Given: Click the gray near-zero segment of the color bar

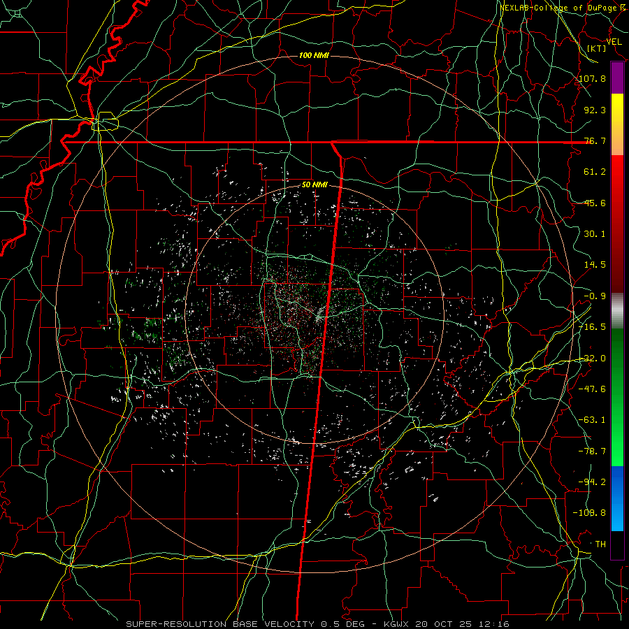Looking at the screenshot, I should pos(617,311).
